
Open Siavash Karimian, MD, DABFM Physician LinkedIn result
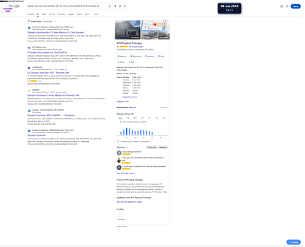51,116
